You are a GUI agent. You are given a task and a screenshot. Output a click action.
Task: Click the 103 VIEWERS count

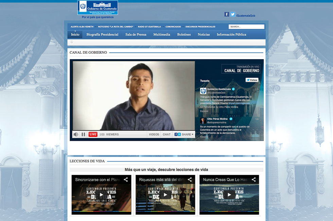point(109,134)
